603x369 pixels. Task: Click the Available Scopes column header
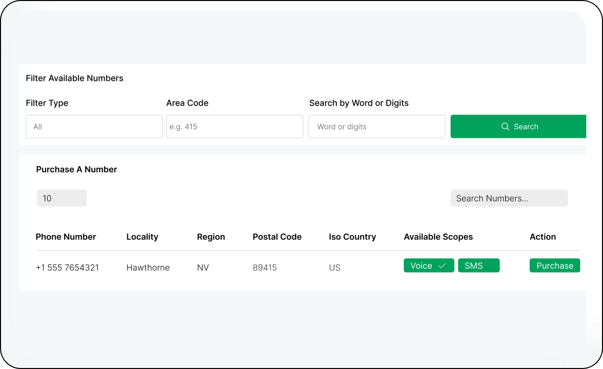[x=438, y=237]
